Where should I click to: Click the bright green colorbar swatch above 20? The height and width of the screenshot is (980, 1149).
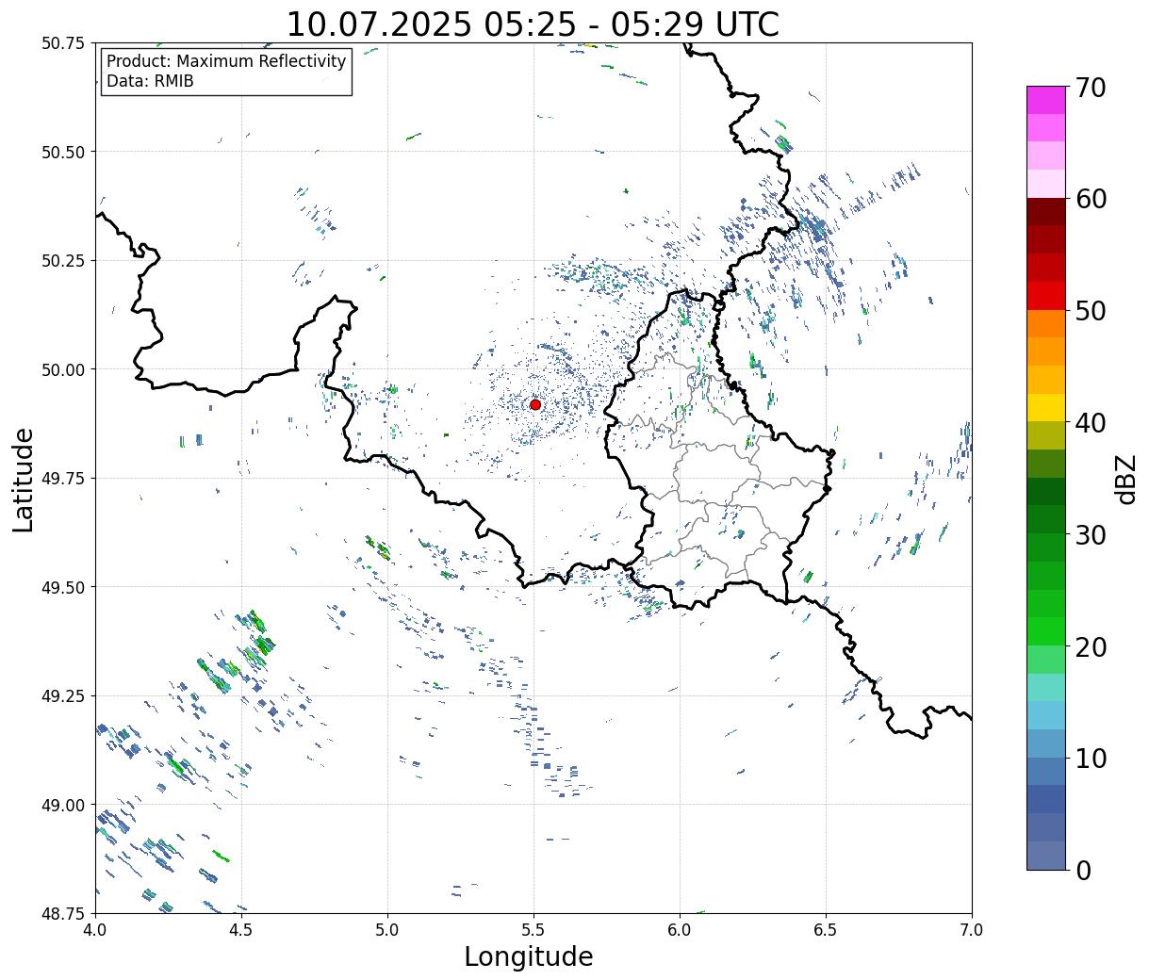click(1046, 631)
